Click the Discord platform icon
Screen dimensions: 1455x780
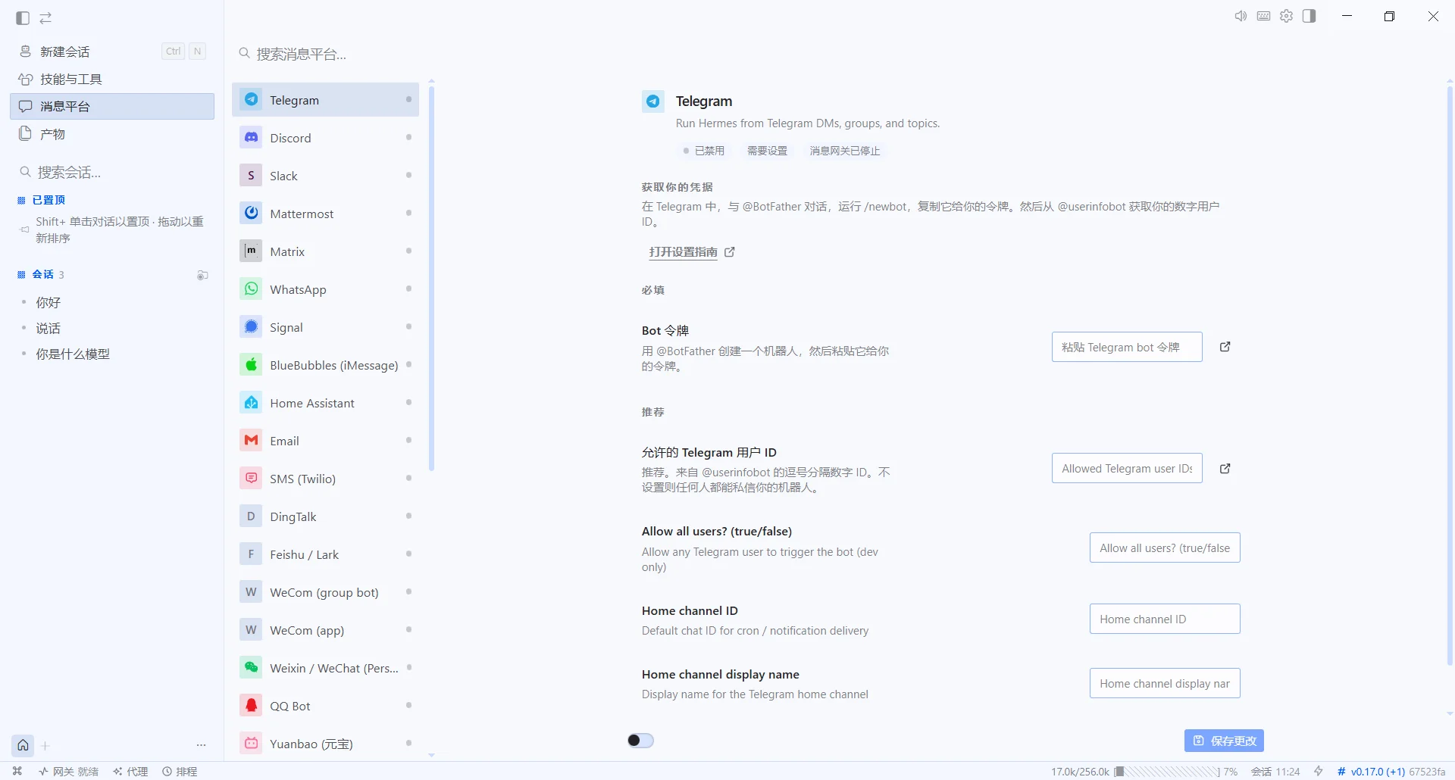(x=251, y=138)
